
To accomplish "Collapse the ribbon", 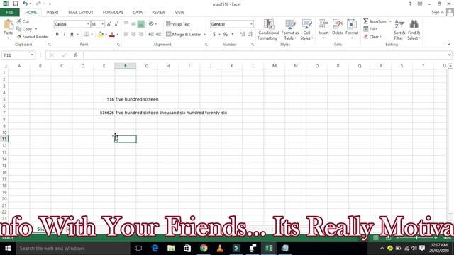I will coord(449,45).
